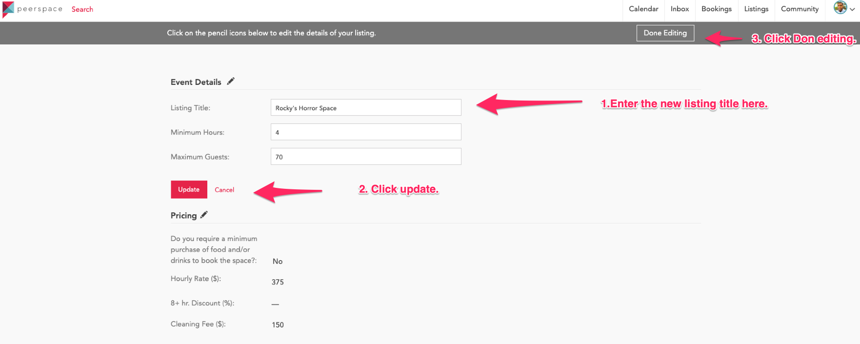The image size is (860, 344).
Task: Open the Bookings page
Action: [716, 9]
